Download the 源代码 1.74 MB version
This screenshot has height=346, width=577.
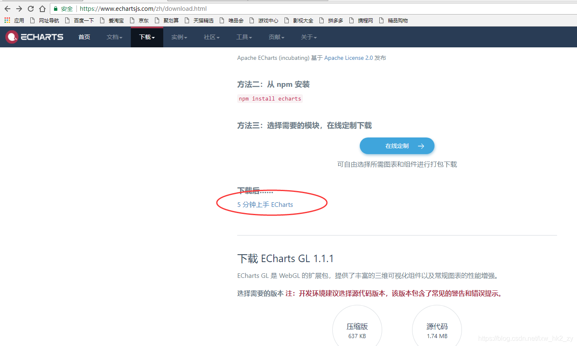[x=437, y=330]
